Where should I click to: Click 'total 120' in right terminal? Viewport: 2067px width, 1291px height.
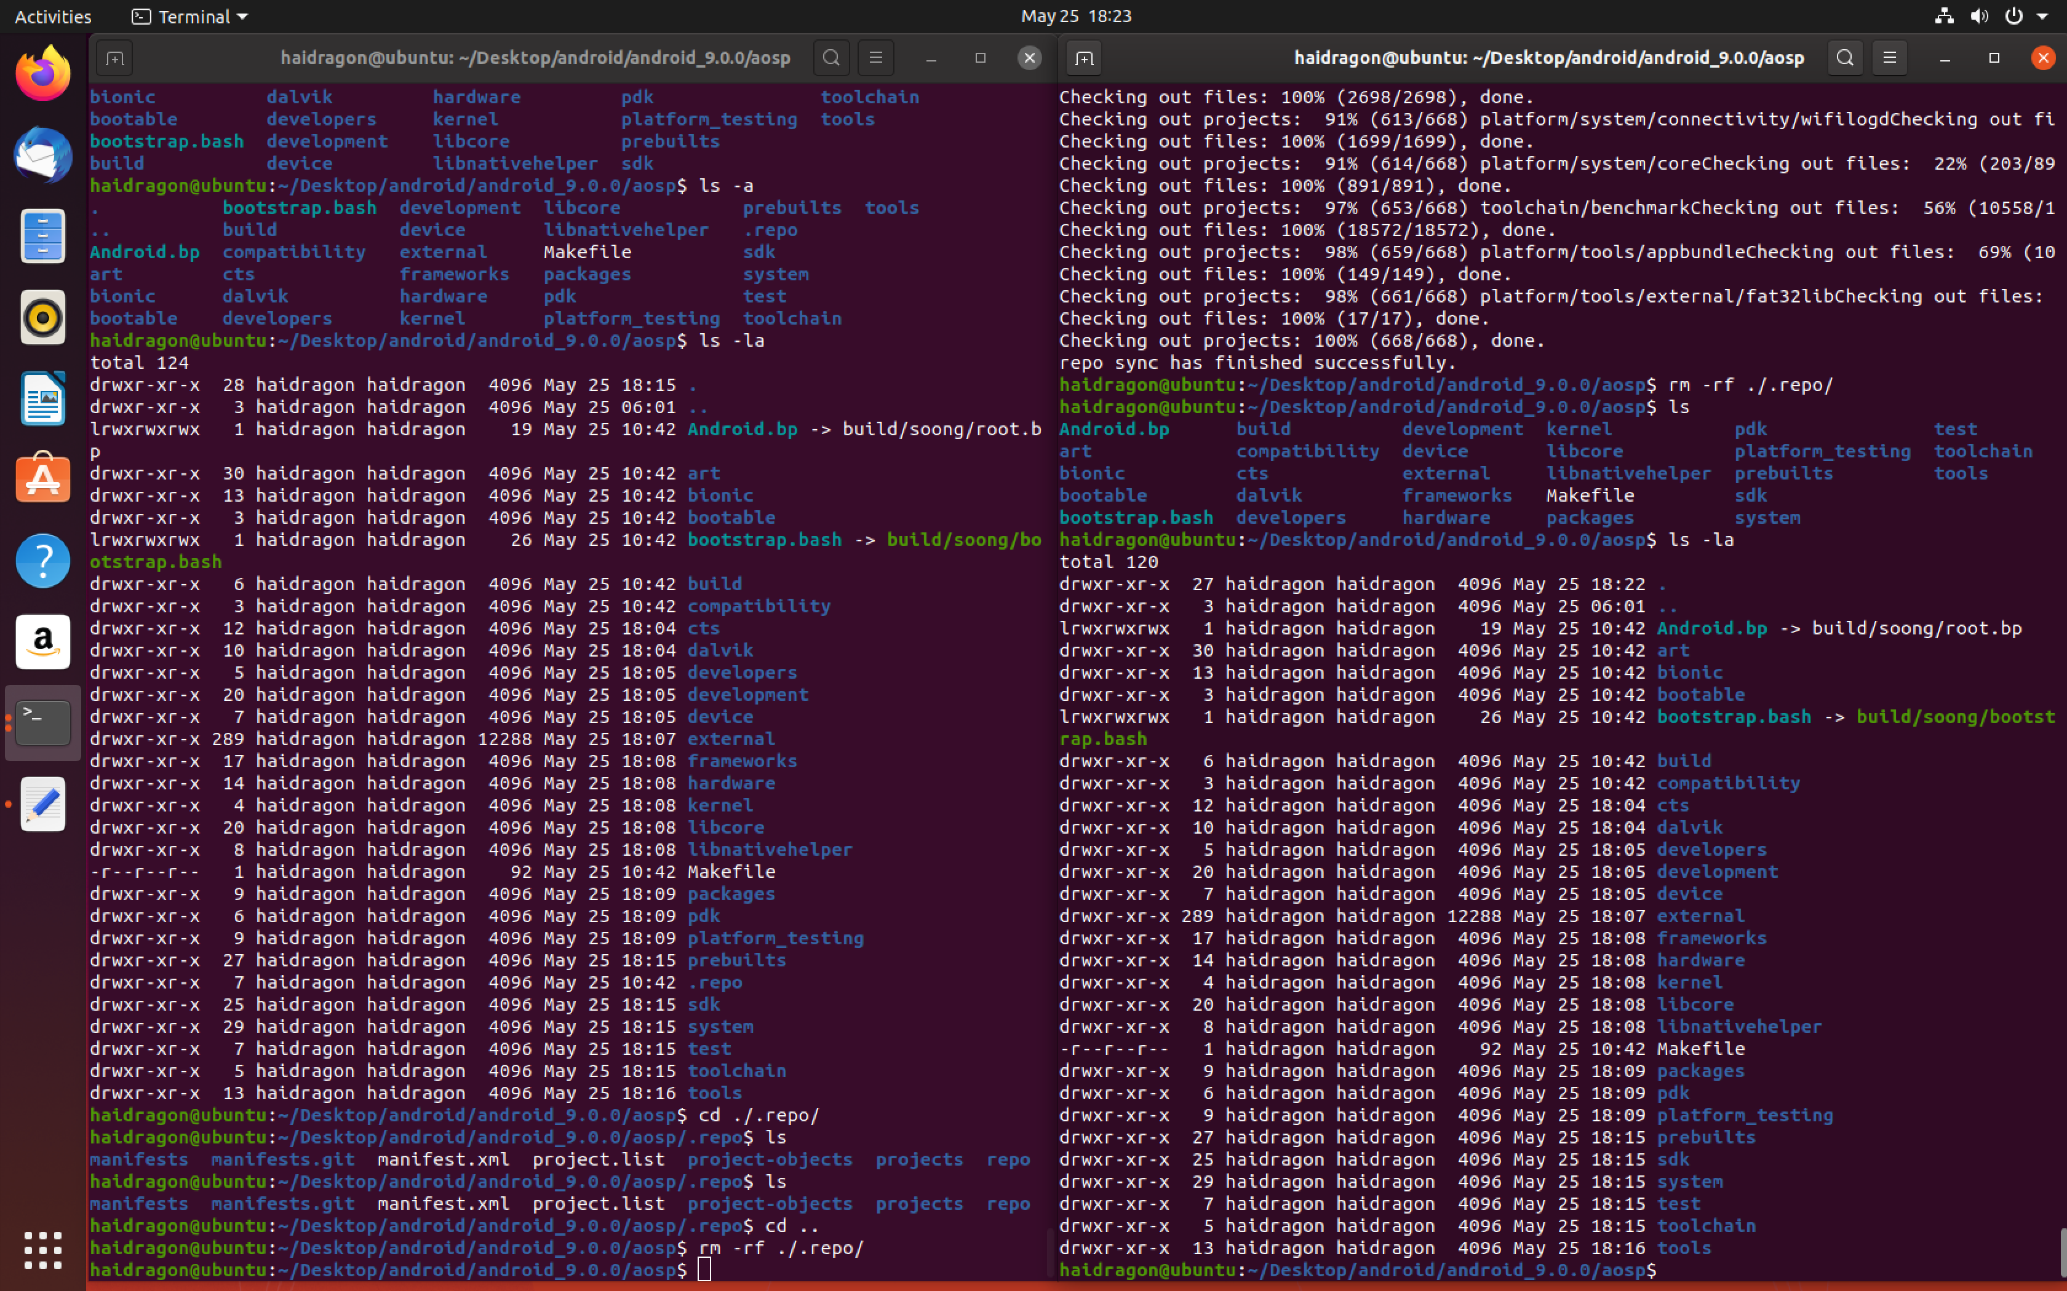[x=1109, y=562]
